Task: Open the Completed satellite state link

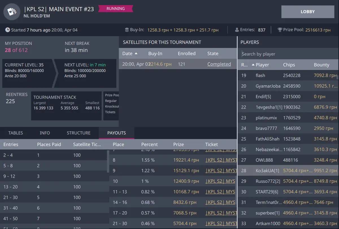Action: (219, 64)
